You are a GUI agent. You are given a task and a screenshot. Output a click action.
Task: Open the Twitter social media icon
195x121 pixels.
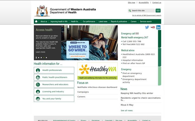(x=147, y=27)
